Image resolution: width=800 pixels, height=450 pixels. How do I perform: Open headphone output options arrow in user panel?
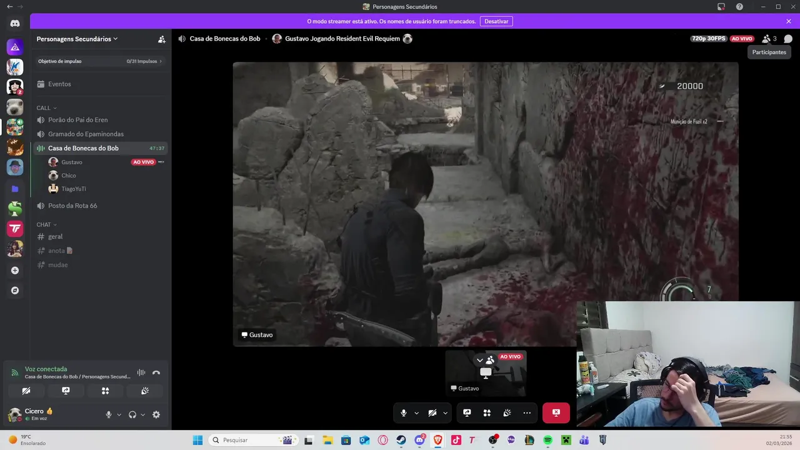coord(142,414)
